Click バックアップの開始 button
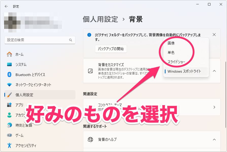 (111, 49)
